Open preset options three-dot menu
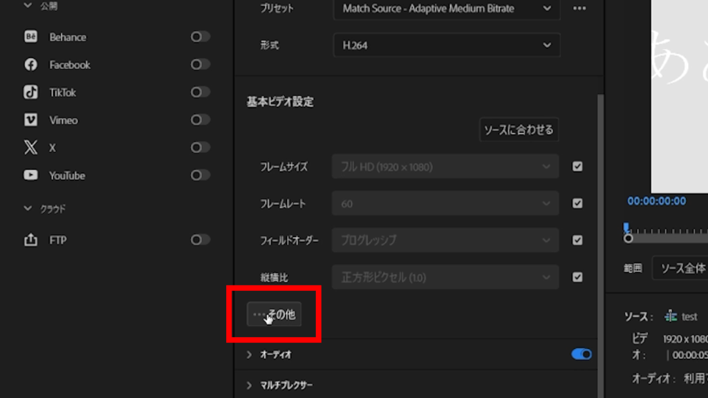Image resolution: width=708 pixels, height=398 pixels. pos(579,8)
